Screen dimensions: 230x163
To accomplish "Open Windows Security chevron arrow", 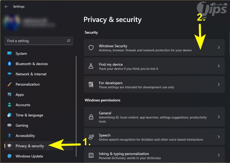I will (x=219, y=48).
